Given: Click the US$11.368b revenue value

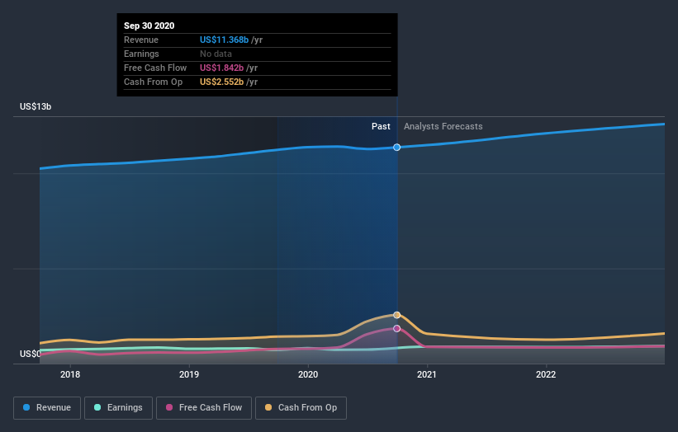Looking at the screenshot, I should pos(224,40).
